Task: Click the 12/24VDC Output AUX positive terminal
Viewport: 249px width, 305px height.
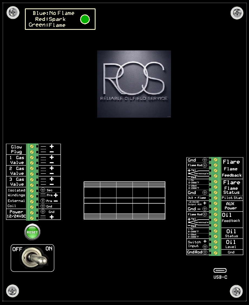Action: 215,203
